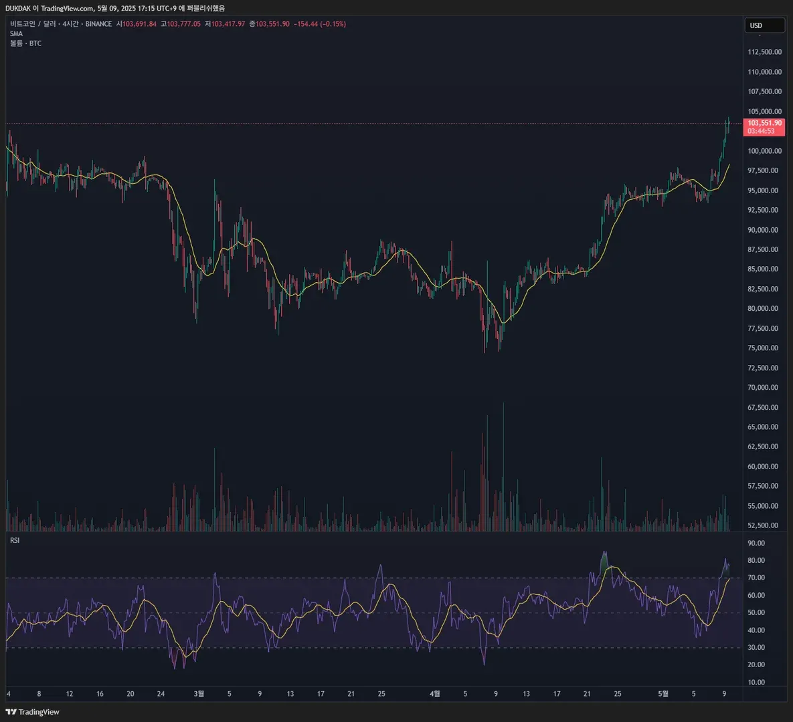793x722 pixels.
Task: Click the 3월 date label on time axis
Action: tap(199, 694)
